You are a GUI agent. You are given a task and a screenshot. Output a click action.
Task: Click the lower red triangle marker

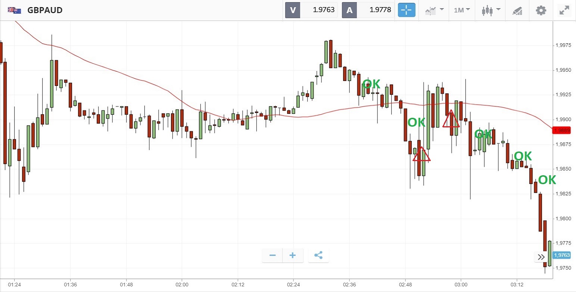tap(421, 154)
